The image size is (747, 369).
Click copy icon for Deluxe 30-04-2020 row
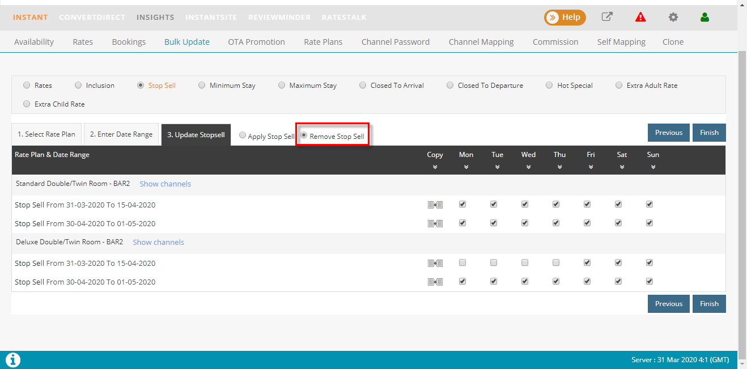pyautogui.click(x=435, y=282)
